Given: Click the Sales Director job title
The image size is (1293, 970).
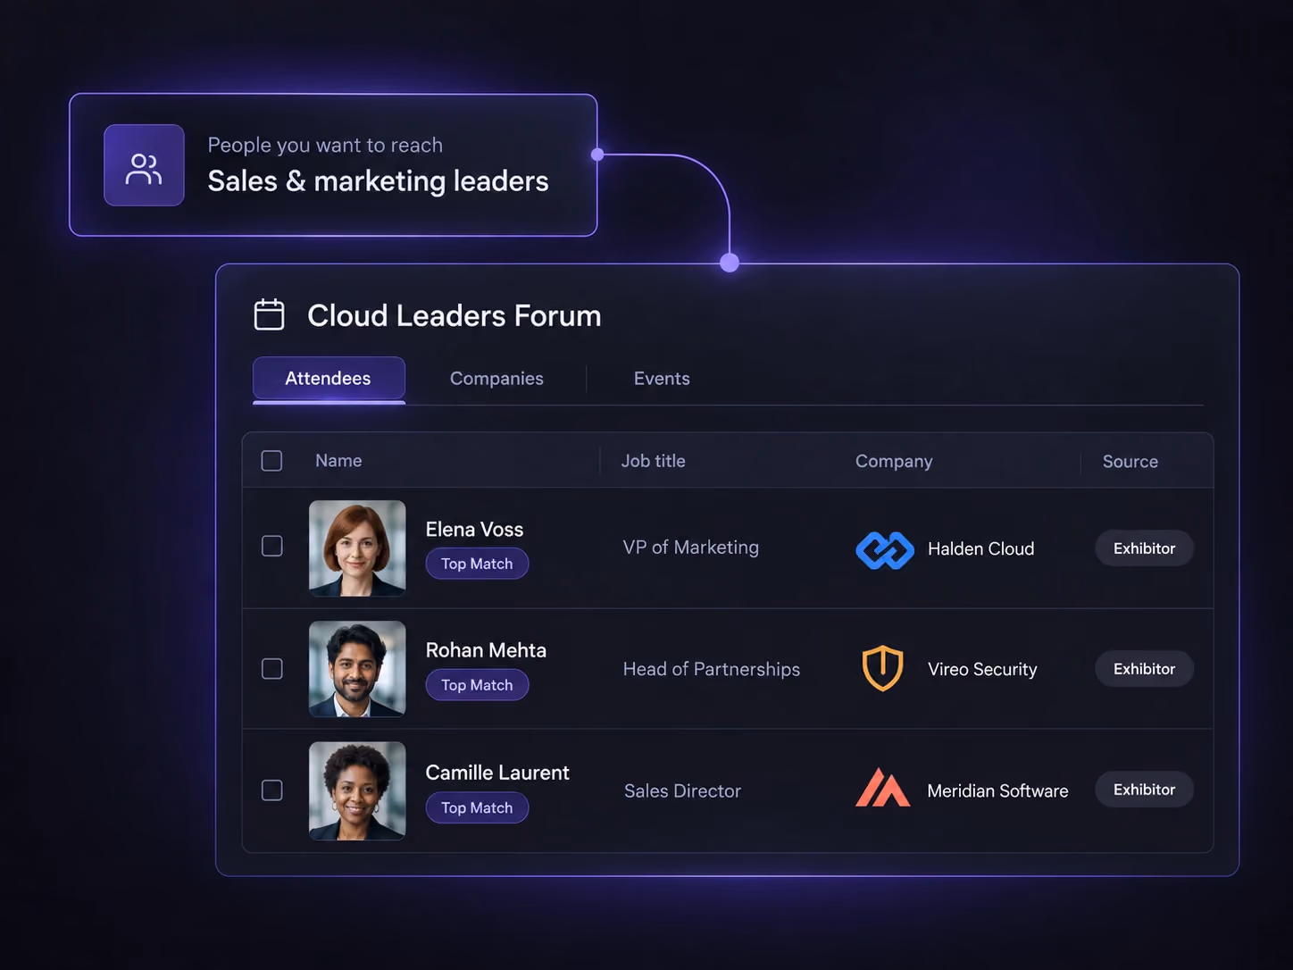Looking at the screenshot, I should click(x=683, y=790).
